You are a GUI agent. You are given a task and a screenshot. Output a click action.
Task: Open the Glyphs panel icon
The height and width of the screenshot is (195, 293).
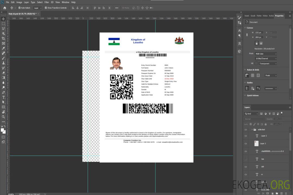point(240,44)
